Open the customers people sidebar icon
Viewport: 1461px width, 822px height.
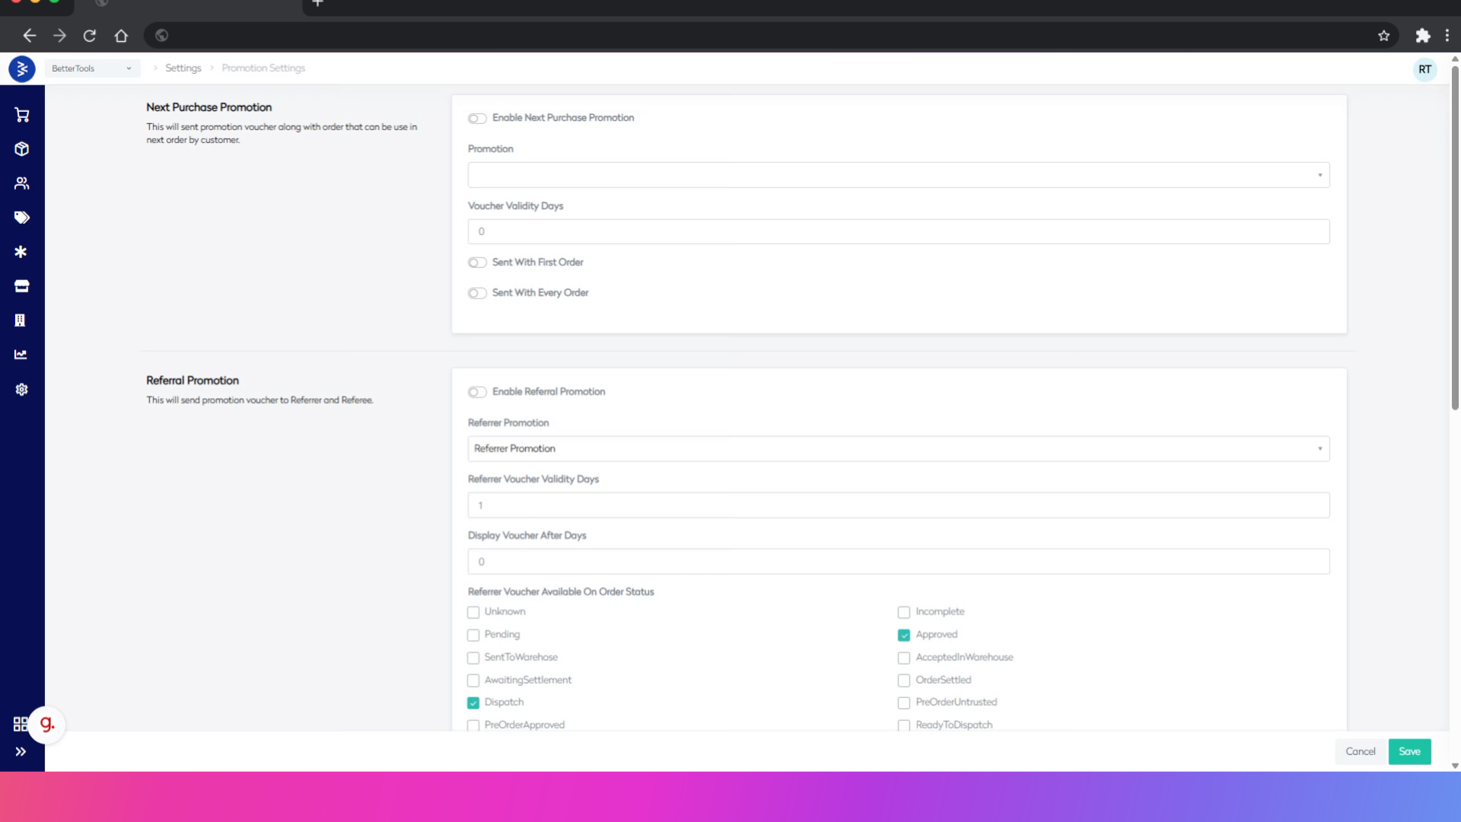tap(21, 183)
